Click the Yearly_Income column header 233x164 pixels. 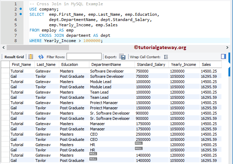click(183, 64)
